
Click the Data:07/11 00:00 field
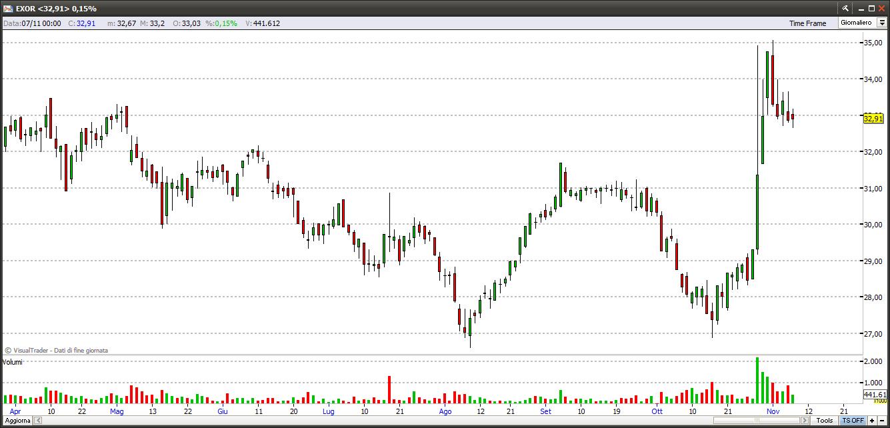(32, 23)
